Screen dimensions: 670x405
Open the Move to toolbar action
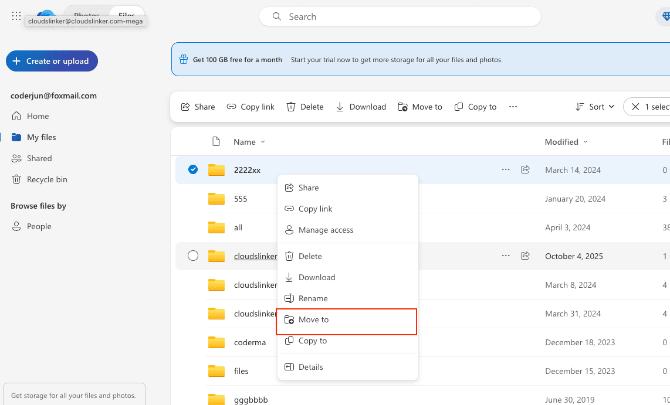pyautogui.click(x=403, y=107)
